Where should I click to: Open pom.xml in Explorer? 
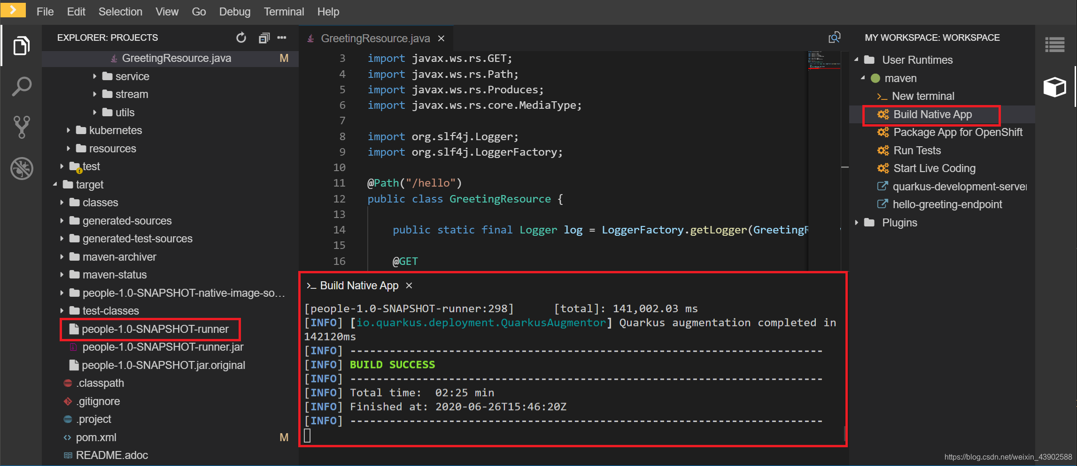(x=96, y=437)
